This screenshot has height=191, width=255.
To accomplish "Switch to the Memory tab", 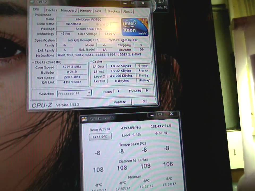I will (86, 11).
